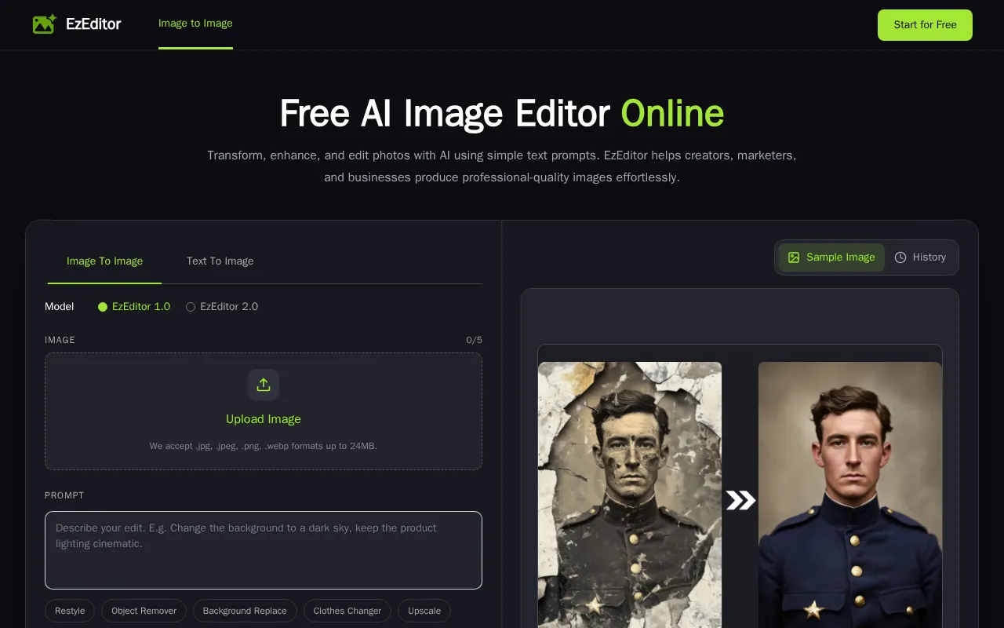This screenshot has width=1004, height=628.
Task: Click the History clock icon
Action: click(x=900, y=257)
